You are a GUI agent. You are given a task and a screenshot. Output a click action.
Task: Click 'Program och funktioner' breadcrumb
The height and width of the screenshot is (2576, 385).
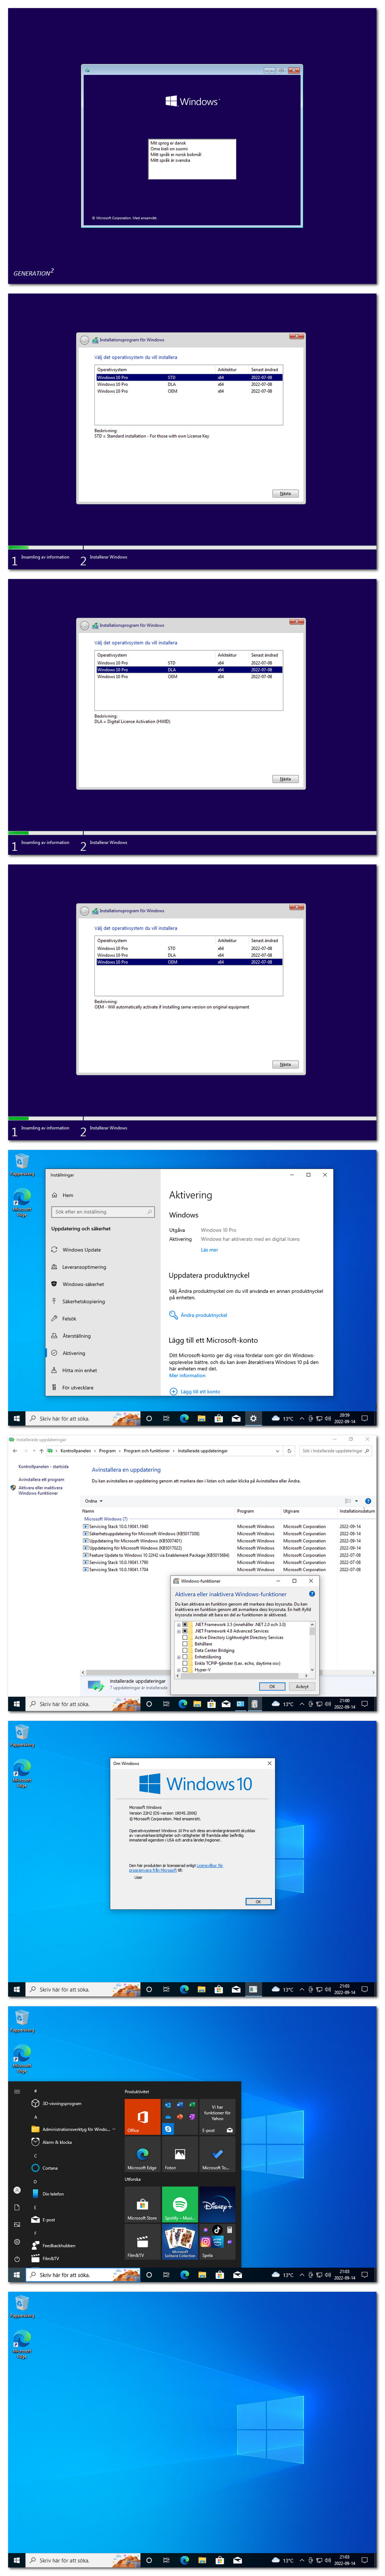click(x=147, y=1451)
